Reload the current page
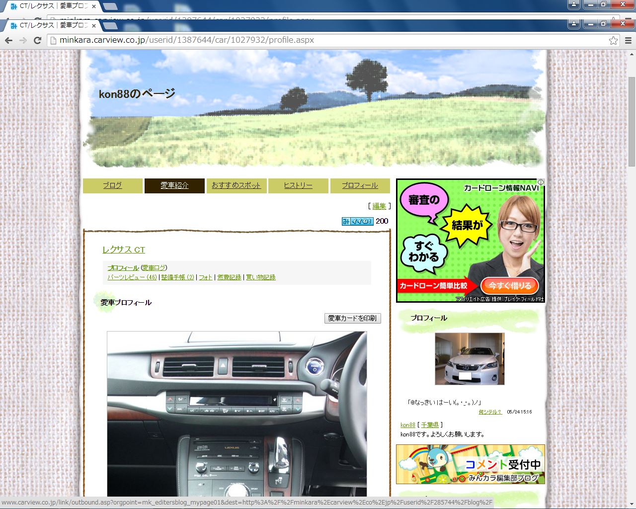Screen dimensions: 636x509 (x=37, y=40)
